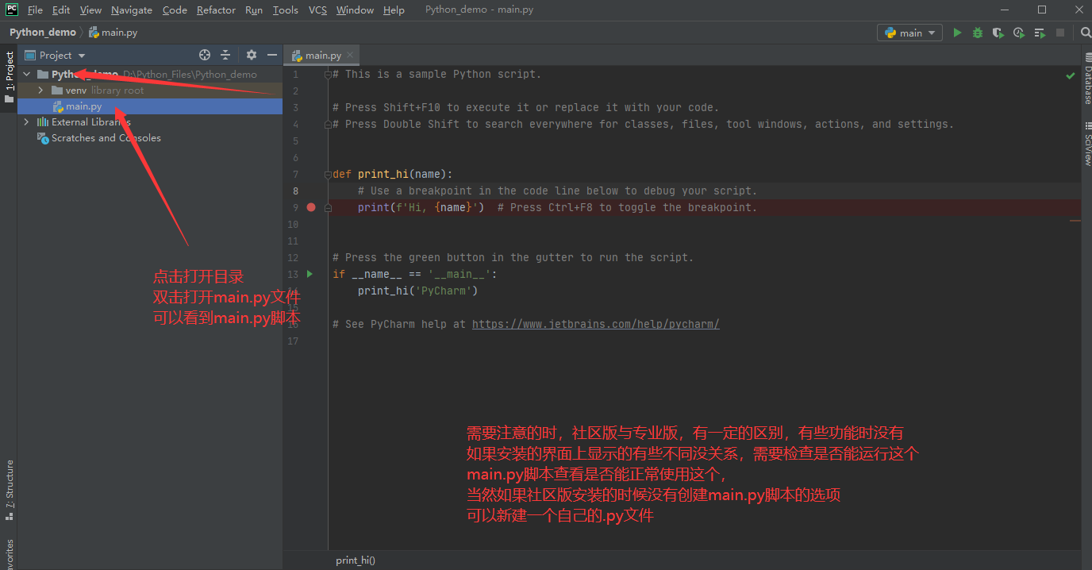This screenshot has width=1092, height=570.
Task: Open the Favorites side tool button
Action: pos(9,553)
